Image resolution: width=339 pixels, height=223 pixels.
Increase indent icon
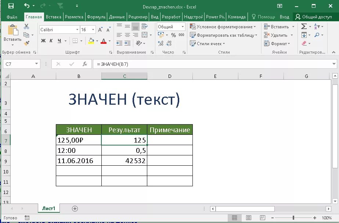127,43
